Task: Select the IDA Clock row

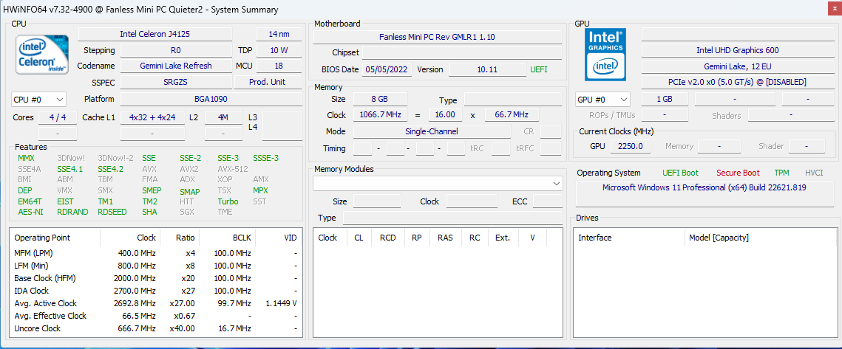Action: (x=156, y=291)
